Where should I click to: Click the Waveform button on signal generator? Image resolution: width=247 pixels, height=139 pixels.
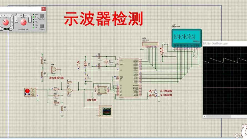(x=42, y=16)
